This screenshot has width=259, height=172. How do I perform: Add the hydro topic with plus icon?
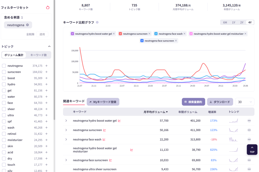[x=47, y=84]
